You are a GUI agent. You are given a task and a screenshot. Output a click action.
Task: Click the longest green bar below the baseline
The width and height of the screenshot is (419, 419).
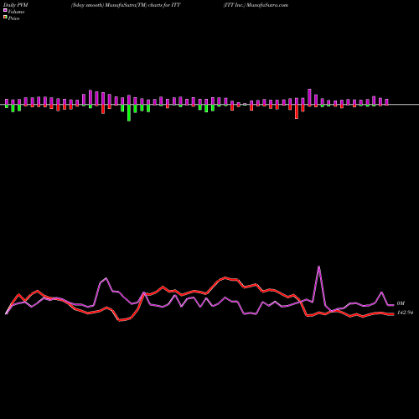tap(129, 112)
